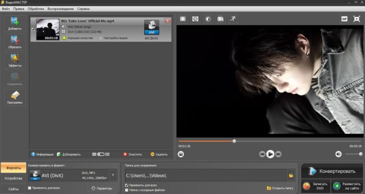Click the GIF creation icon
The height and width of the screenshot is (194, 365).
click(344, 19)
